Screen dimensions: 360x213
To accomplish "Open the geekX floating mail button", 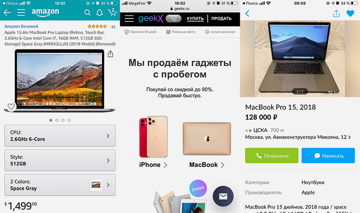I will click(223, 196).
